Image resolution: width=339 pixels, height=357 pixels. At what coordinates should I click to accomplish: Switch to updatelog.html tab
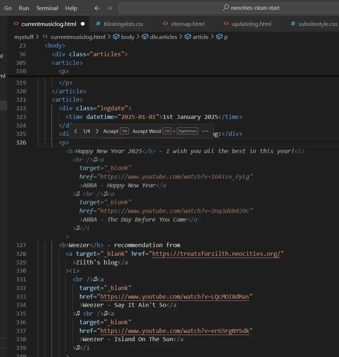[x=251, y=24]
